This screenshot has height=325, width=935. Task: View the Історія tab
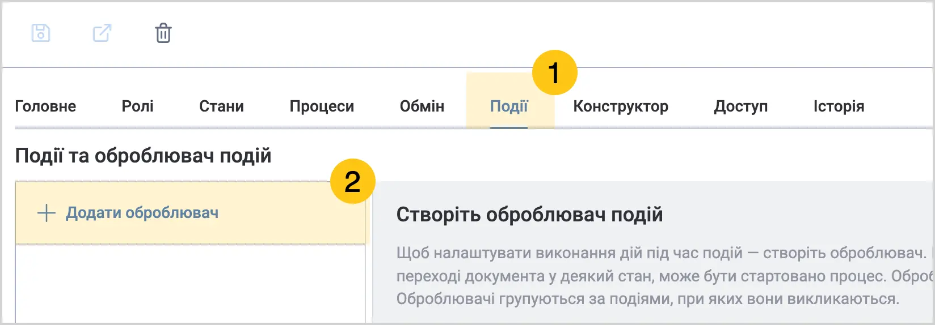[839, 106]
